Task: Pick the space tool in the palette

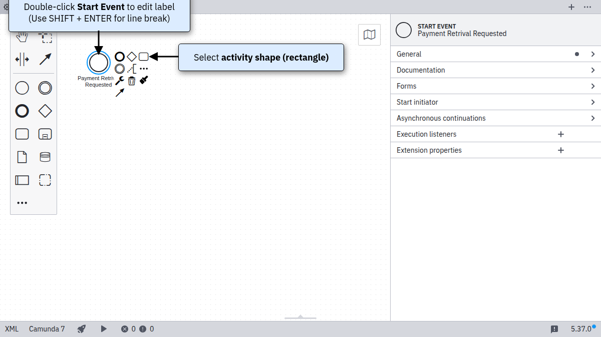Action: coord(22,60)
